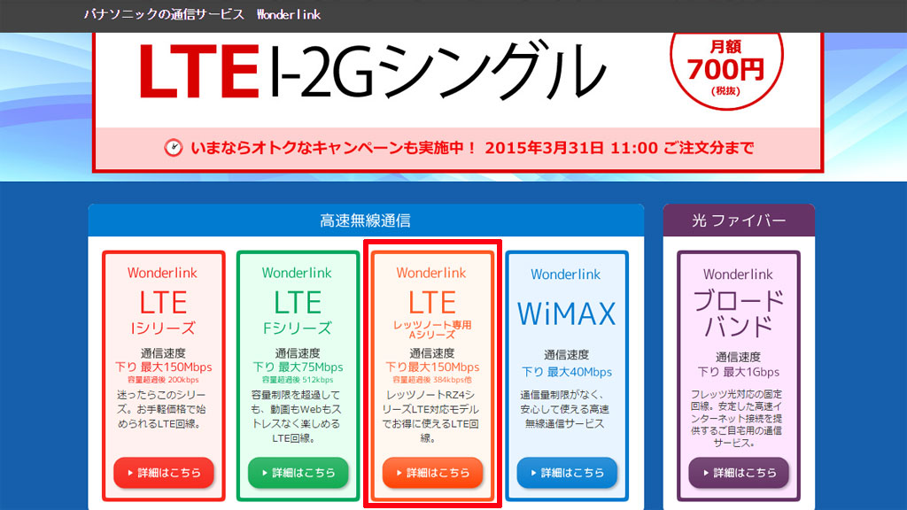Click 容量超過後 200kbps note
This screenshot has width=907, height=510.
[163, 380]
